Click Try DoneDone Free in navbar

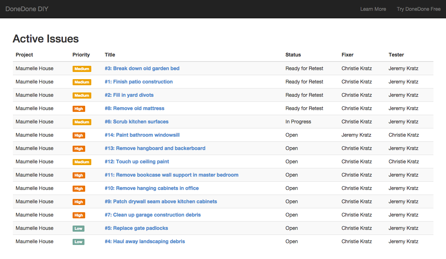click(418, 9)
